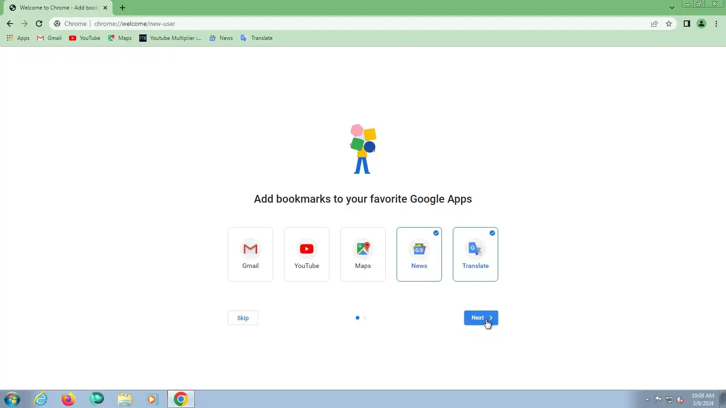Bookmark this tab with the star icon
The image size is (726, 408).
click(669, 24)
